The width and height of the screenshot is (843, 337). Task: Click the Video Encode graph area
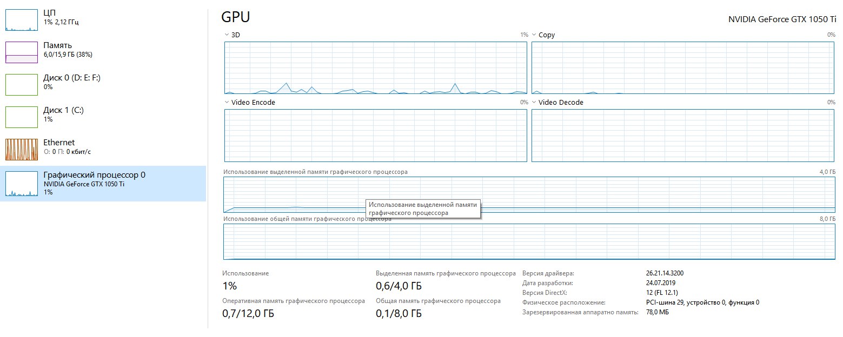375,136
